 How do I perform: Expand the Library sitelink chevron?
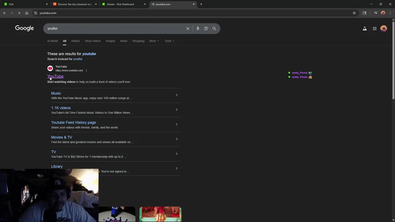click(x=177, y=168)
